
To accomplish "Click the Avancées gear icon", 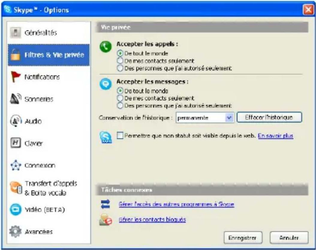I will tap(15, 231).
